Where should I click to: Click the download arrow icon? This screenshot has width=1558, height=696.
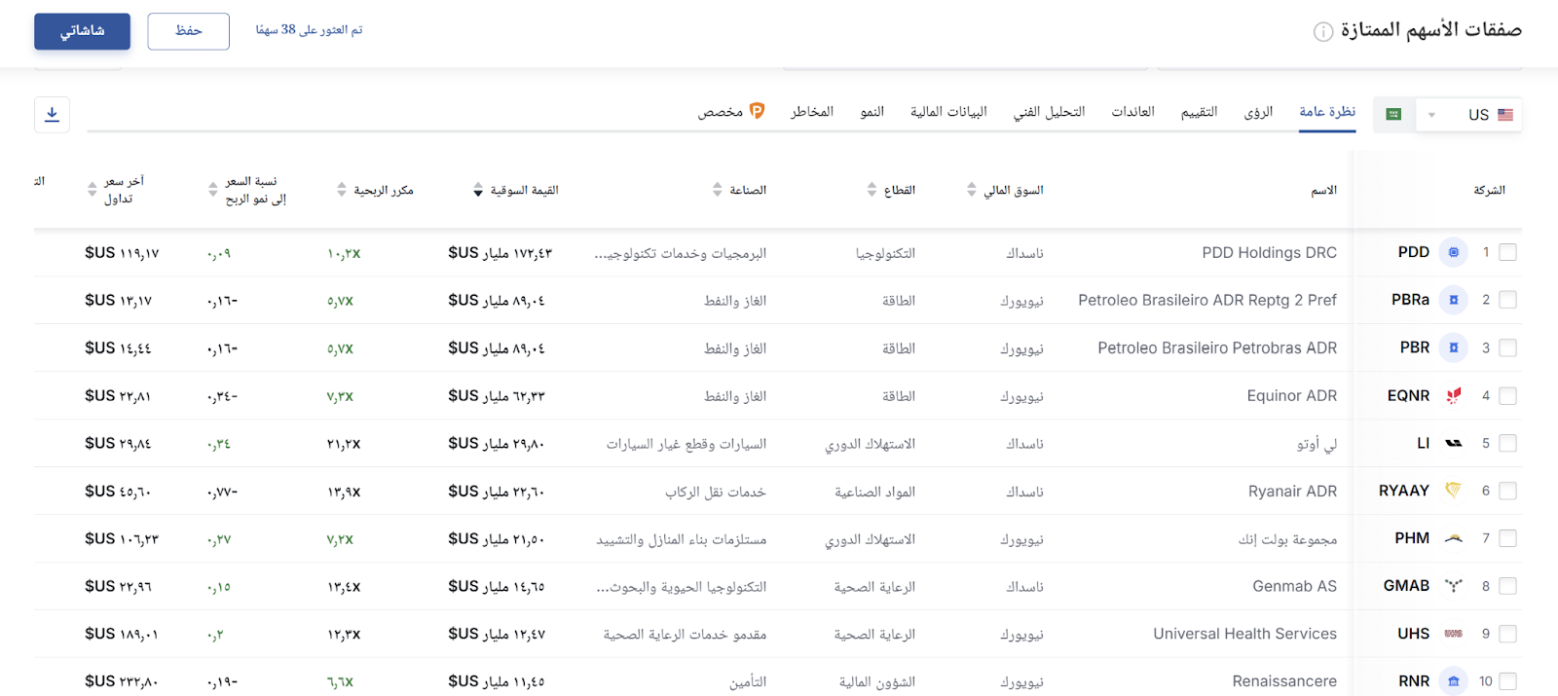tap(52, 115)
